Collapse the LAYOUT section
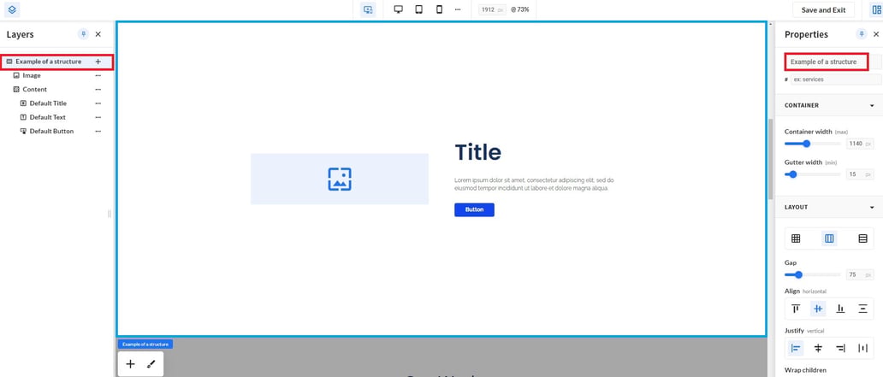The width and height of the screenshot is (883, 377). 872,208
